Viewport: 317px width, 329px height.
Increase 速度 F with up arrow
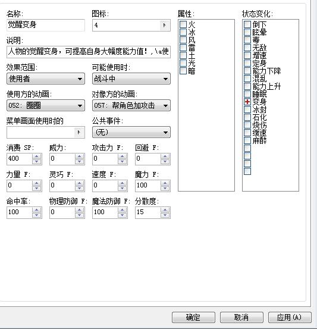click(122, 183)
